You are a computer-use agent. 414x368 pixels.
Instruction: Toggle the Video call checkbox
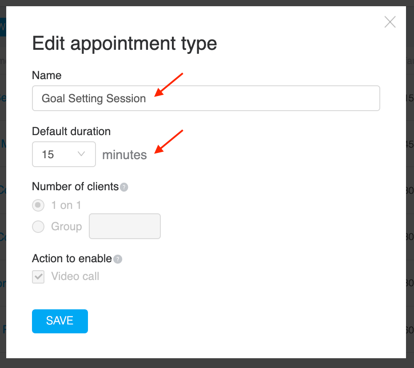point(38,276)
